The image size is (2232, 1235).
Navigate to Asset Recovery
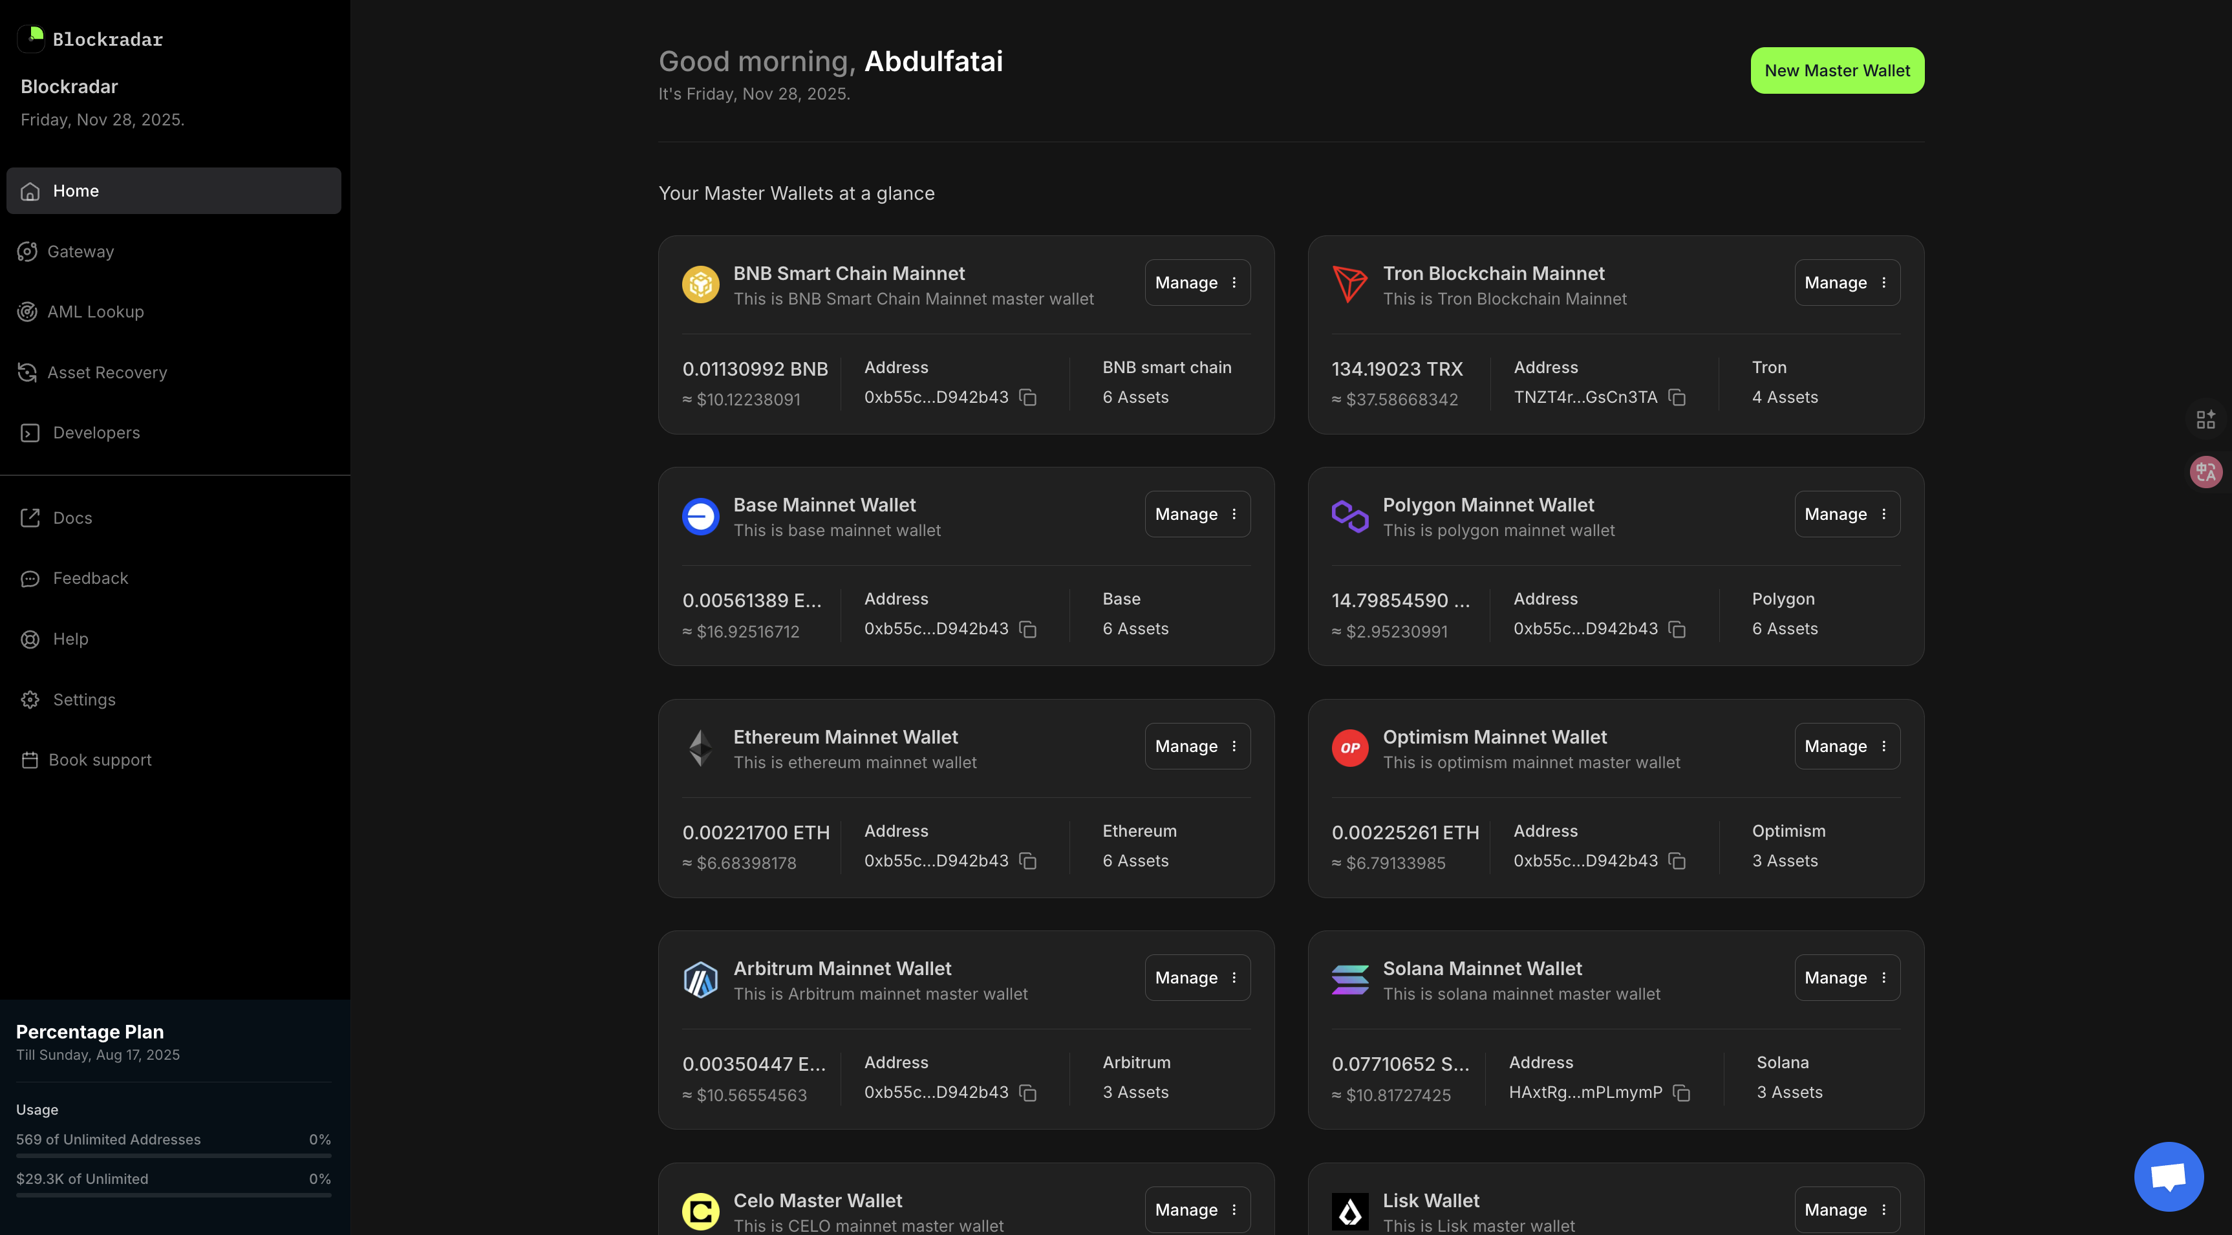tap(107, 372)
